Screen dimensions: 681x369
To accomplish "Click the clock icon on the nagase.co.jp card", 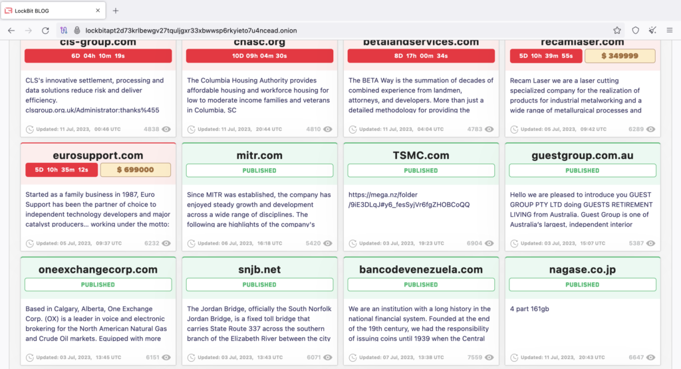I will point(514,358).
